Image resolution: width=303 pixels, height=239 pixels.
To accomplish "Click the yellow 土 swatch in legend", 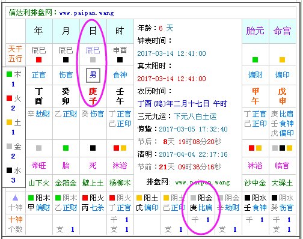I will (9, 122).
